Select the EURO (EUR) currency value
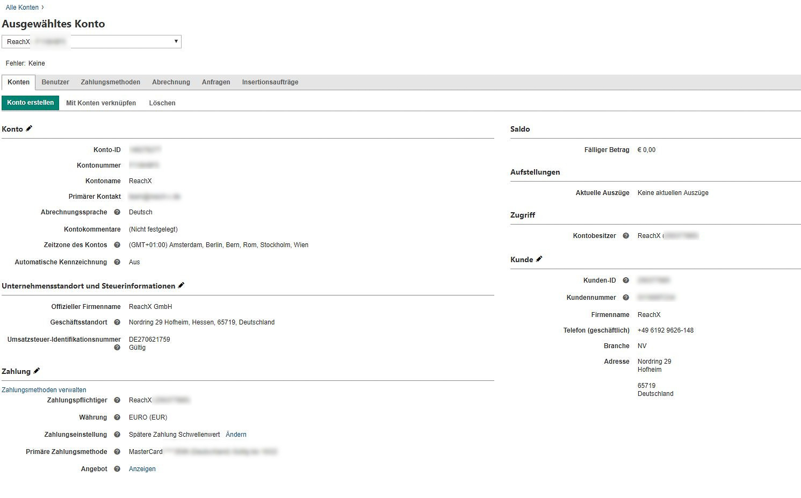Viewport: 801px width, 498px height. coord(148,417)
